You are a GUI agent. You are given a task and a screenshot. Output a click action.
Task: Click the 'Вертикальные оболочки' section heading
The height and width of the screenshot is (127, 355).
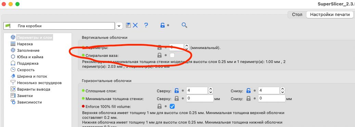105,37
